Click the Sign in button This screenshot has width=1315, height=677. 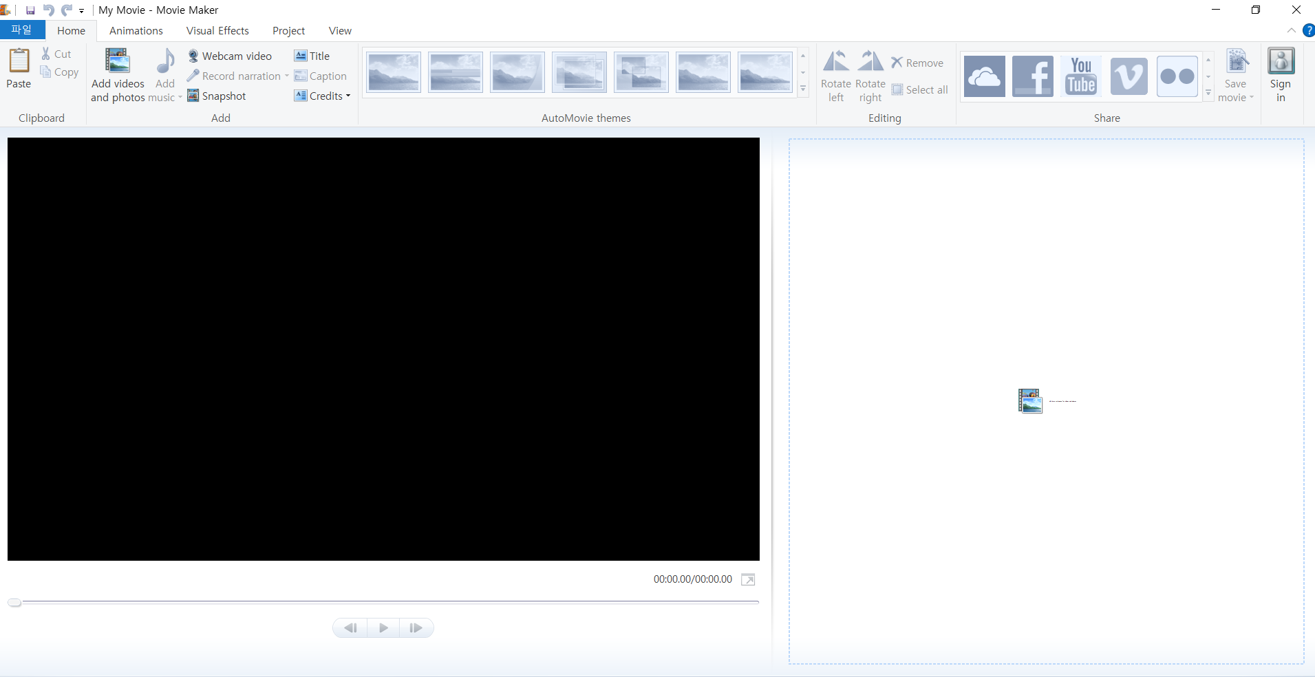(x=1281, y=74)
